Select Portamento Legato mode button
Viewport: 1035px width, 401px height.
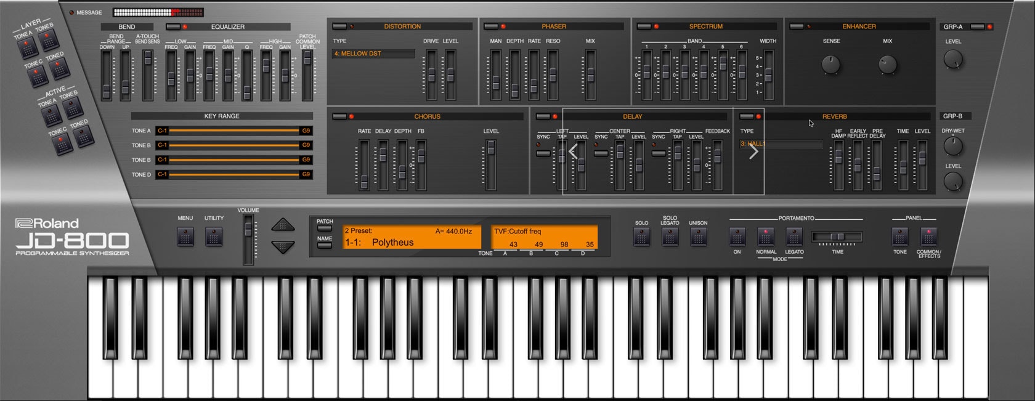794,237
